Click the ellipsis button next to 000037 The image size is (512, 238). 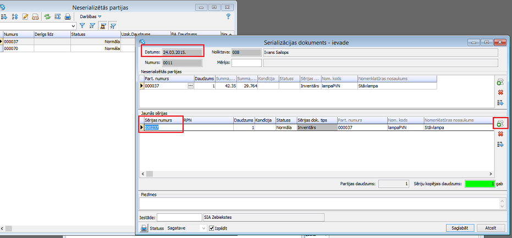[190, 86]
